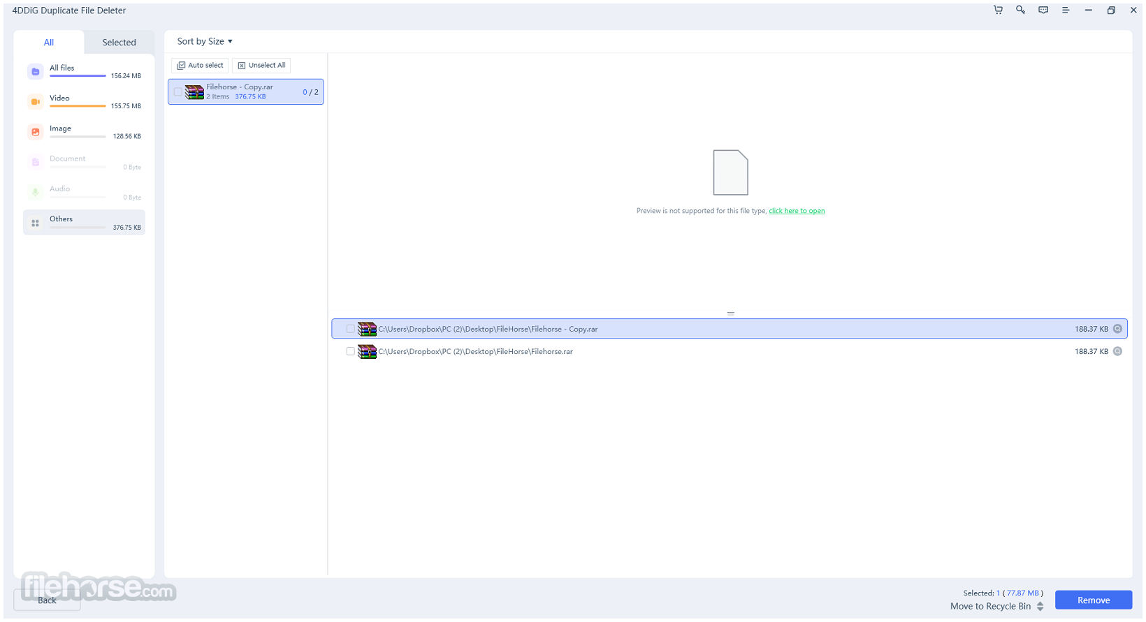Change the Move to Recycle Bin option stepper
This screenshot has height=622, width=1146.
(x=1040, y=606)
